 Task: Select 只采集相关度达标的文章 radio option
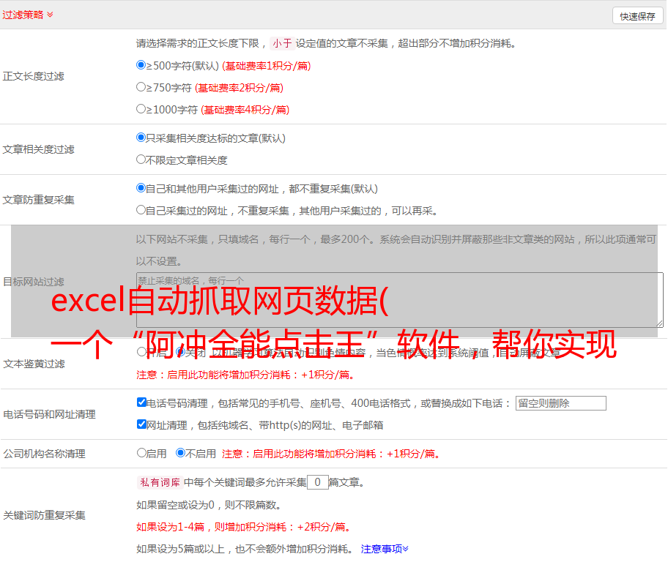point(141,138)
